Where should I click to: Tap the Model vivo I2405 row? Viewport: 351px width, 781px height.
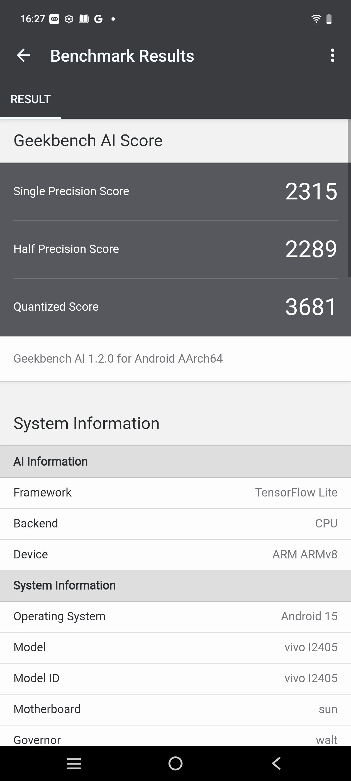click(x=175, y=647)
